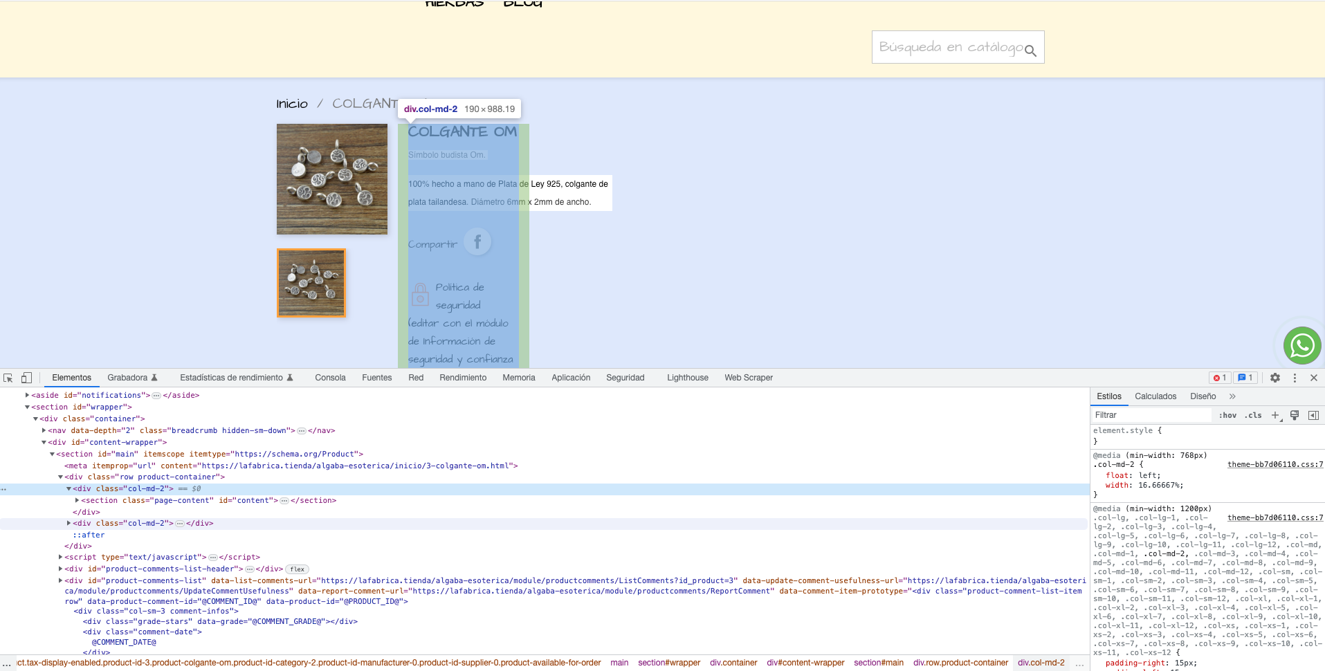Image resolution: width=1325 pixels, height=671 pixels.
Task: Switch to Consola tab
Action: pos(330,378)
